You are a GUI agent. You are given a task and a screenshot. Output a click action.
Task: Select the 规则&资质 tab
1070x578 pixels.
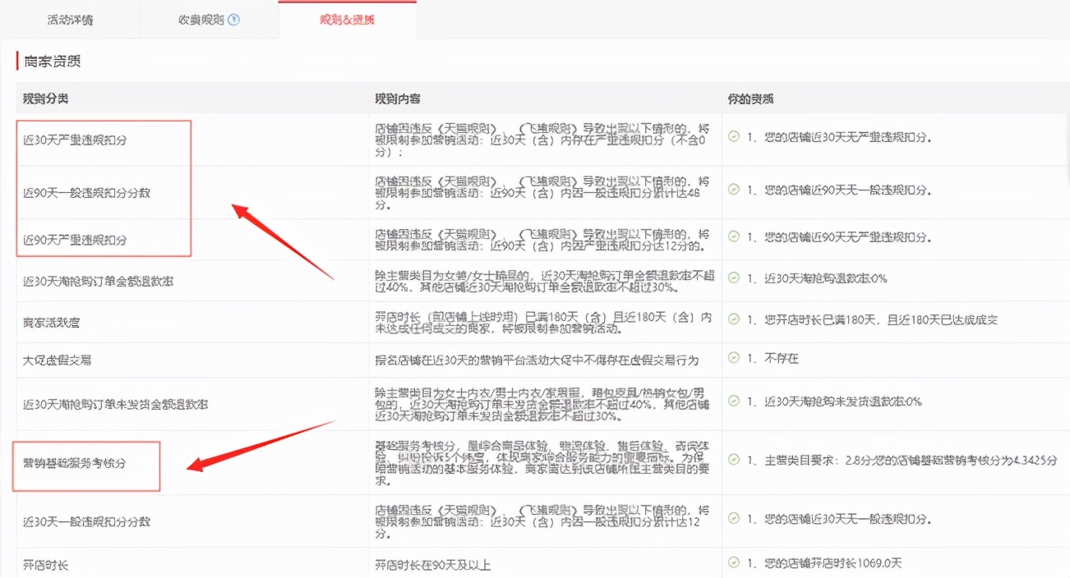[x=347, y=17]
